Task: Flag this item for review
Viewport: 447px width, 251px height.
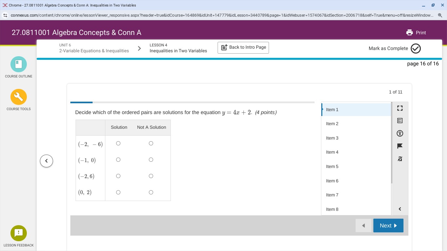Action: (400, 146)
